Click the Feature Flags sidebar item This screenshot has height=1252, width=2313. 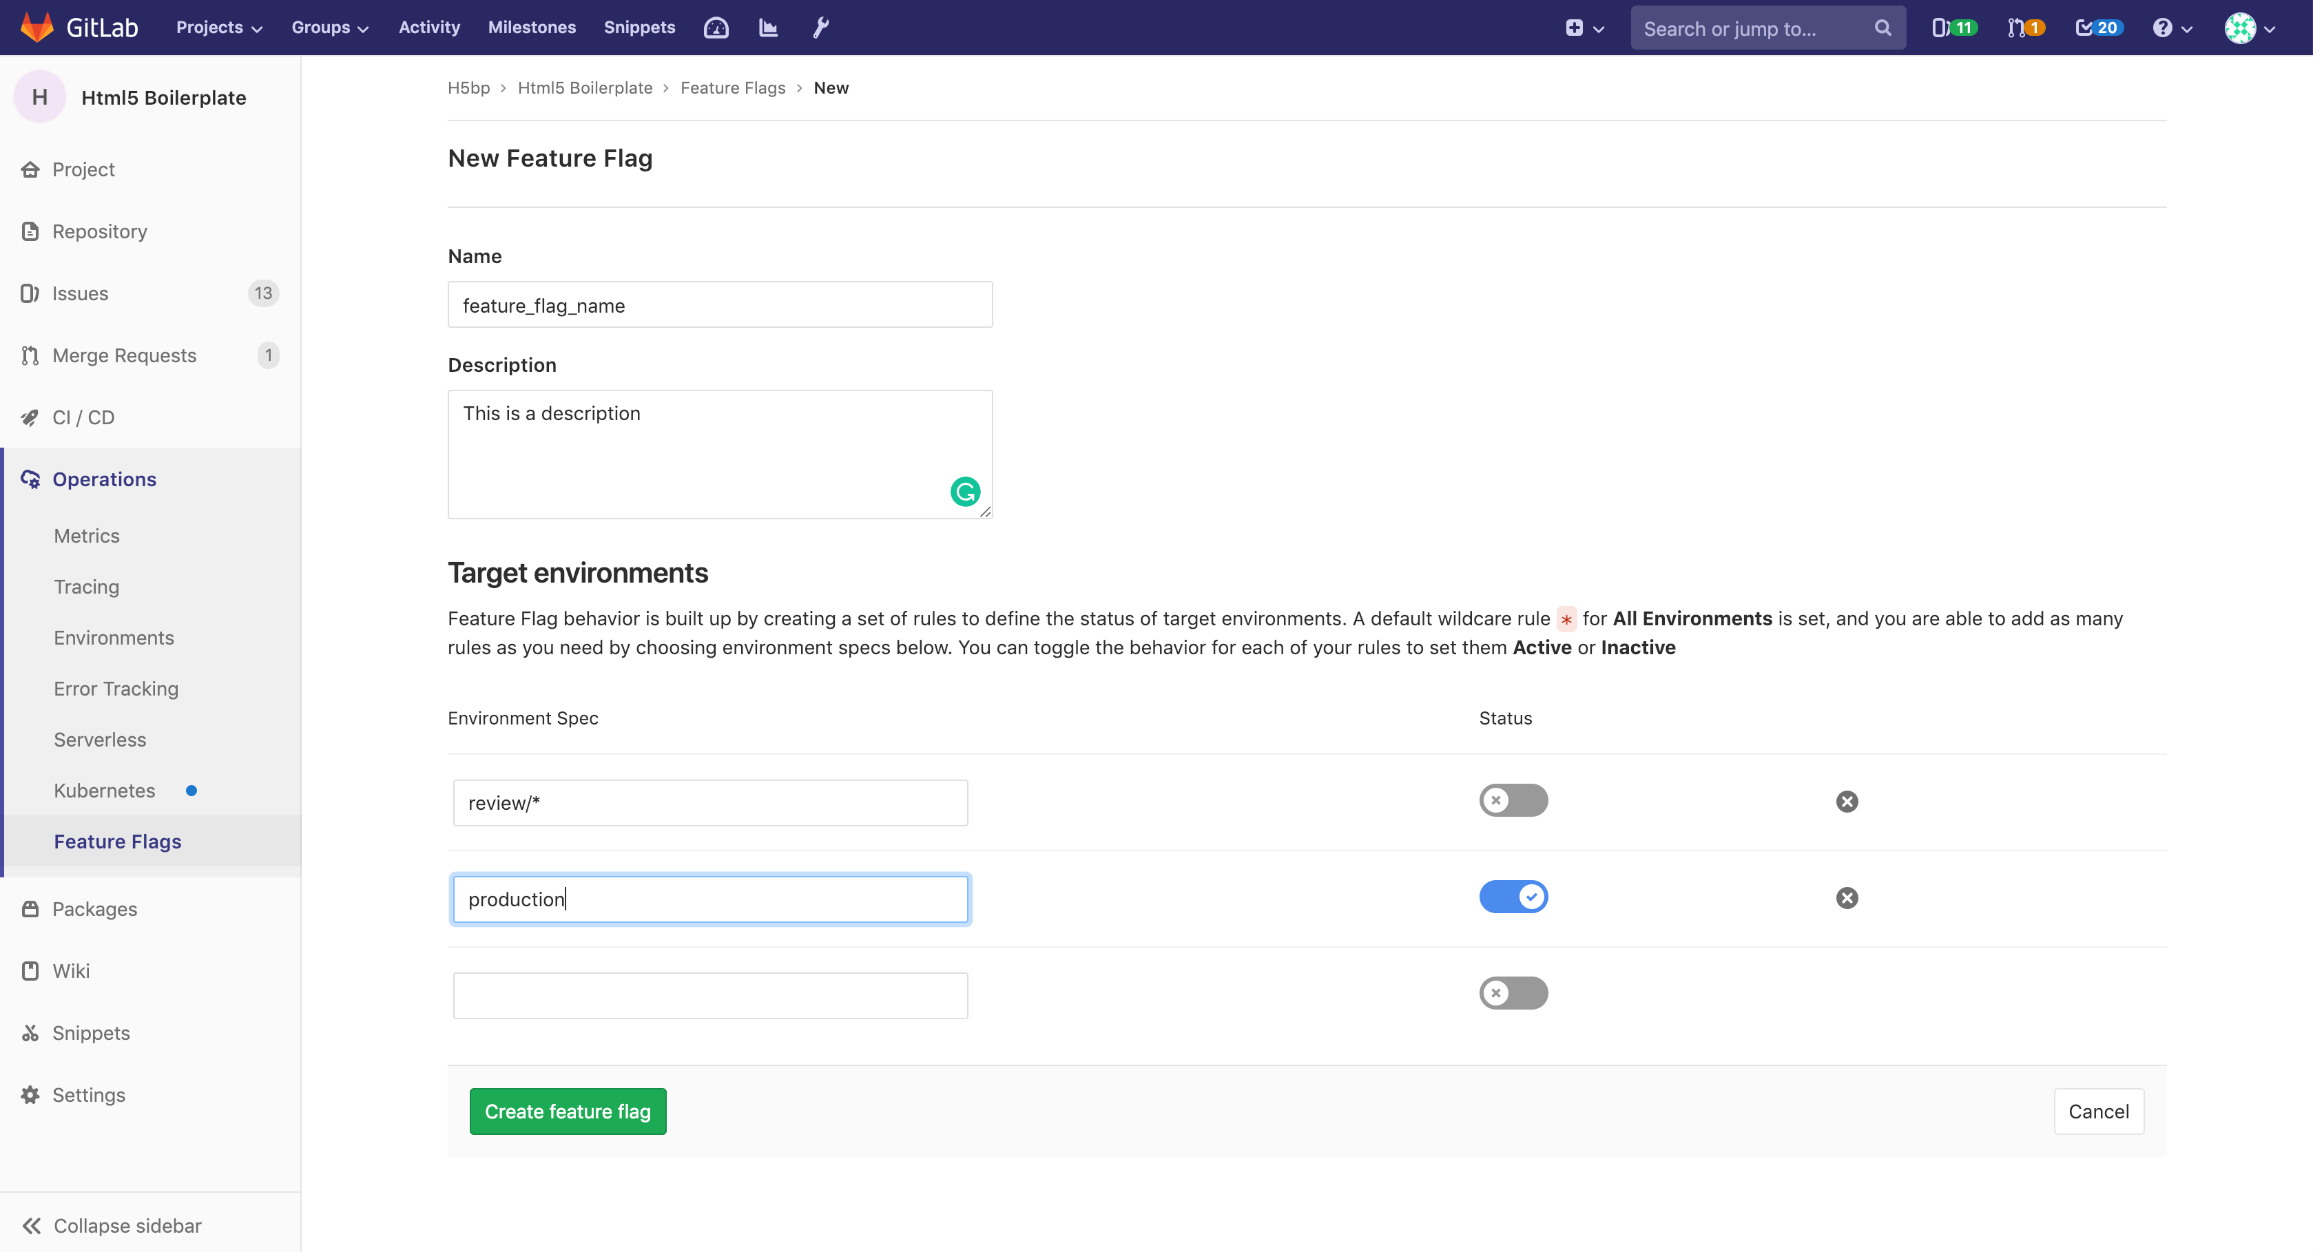pyautogui.click(x=117, y=840)
